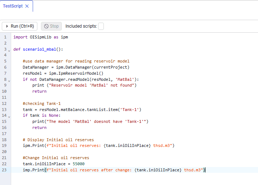Click line number 23 in the gutter

click(x=4, y=170)
